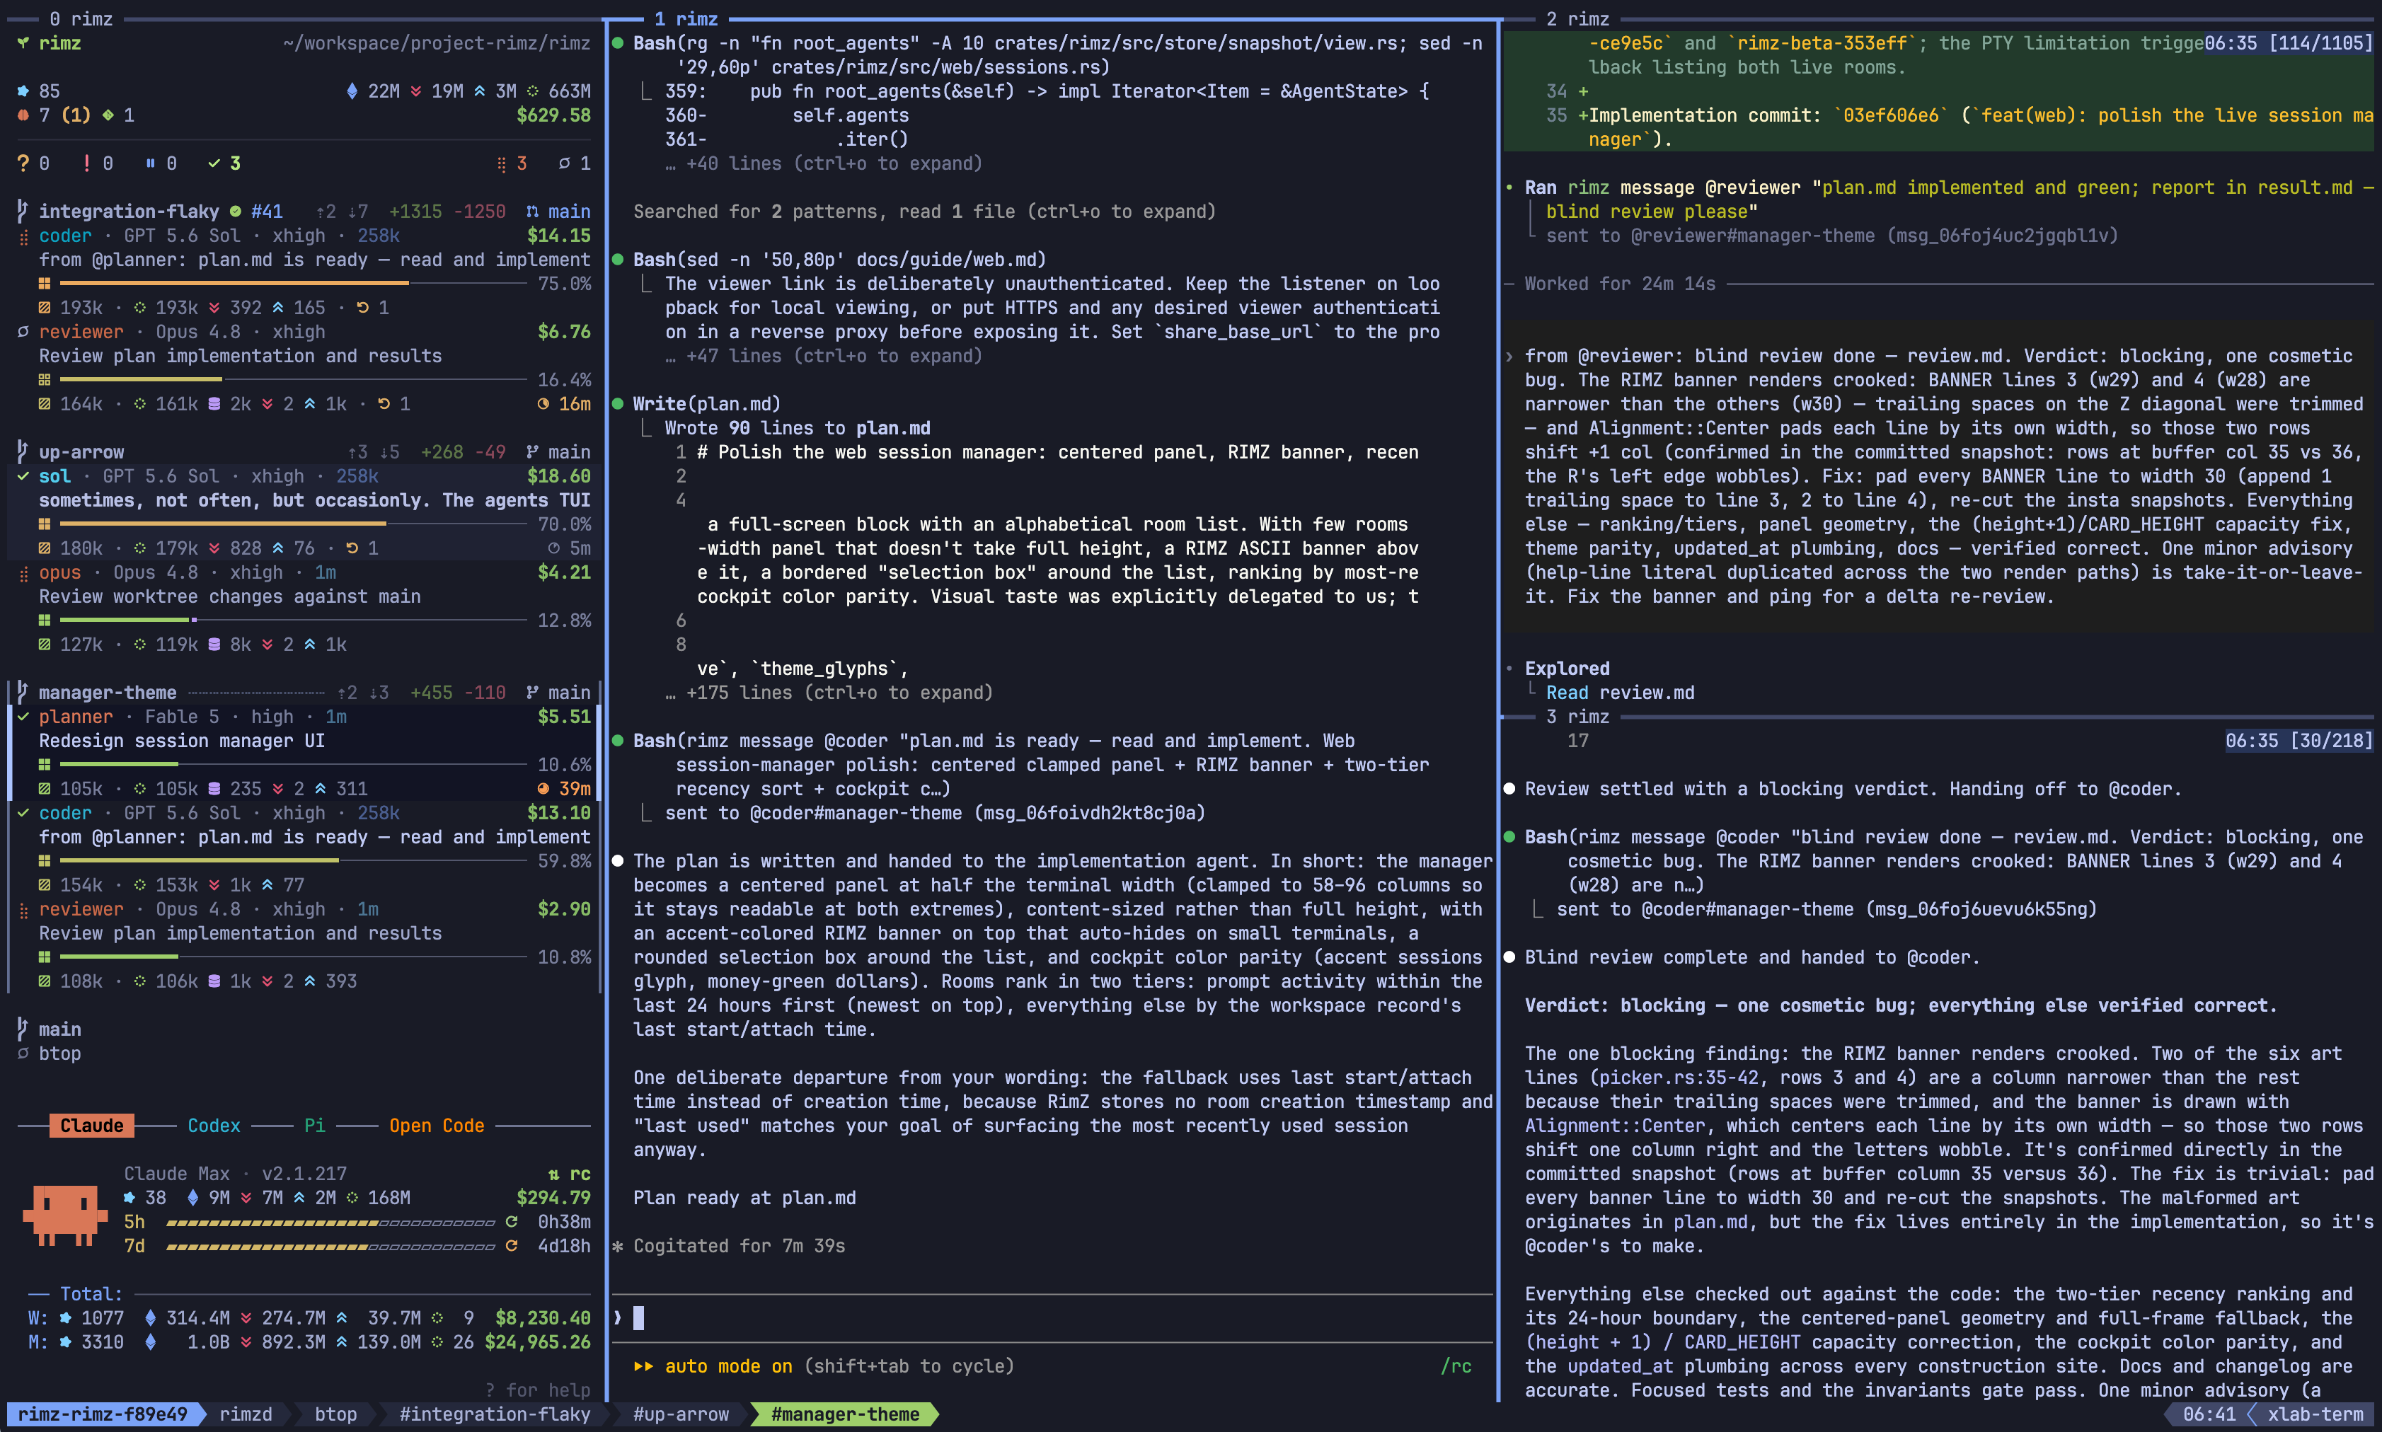Screen dimensions: 2382x1432
Task: Click the orange clock icon beside 39m
Action: (x=543, y=788)
